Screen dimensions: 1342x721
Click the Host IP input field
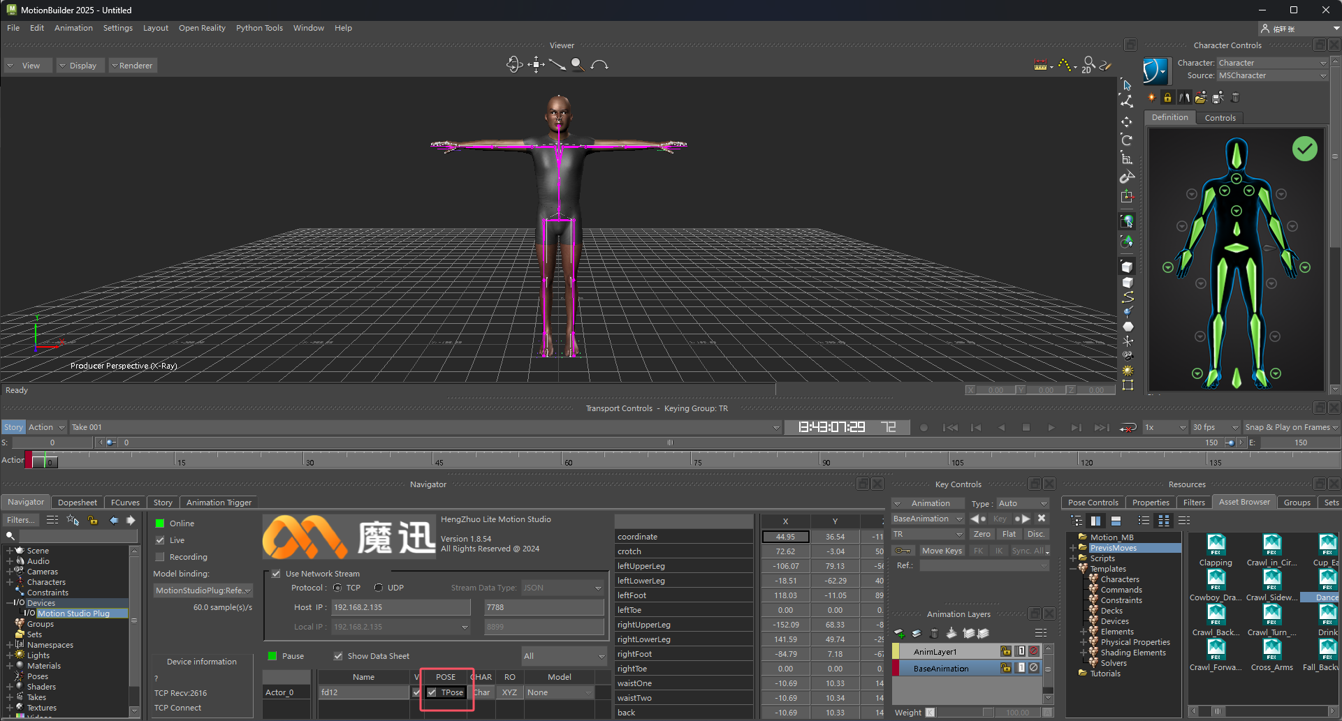pos(401,607)
